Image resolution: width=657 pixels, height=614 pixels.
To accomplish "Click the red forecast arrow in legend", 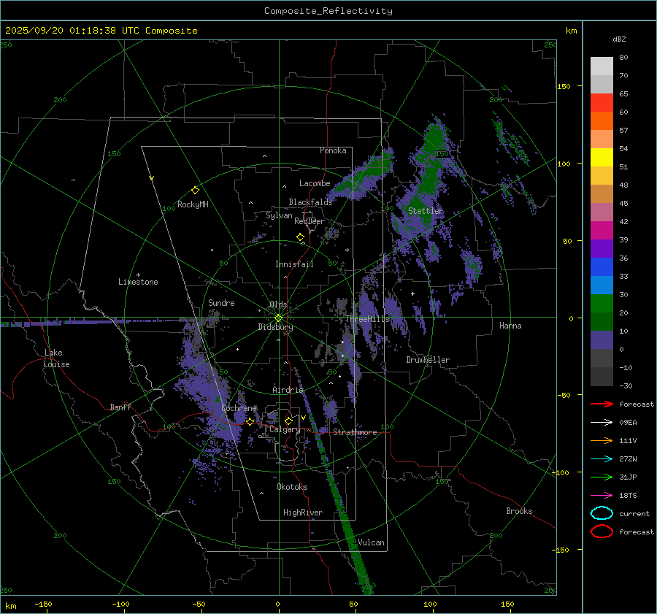I will [602, 404].
